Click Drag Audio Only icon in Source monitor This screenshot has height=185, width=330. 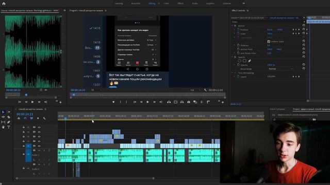tap(46, 90)
